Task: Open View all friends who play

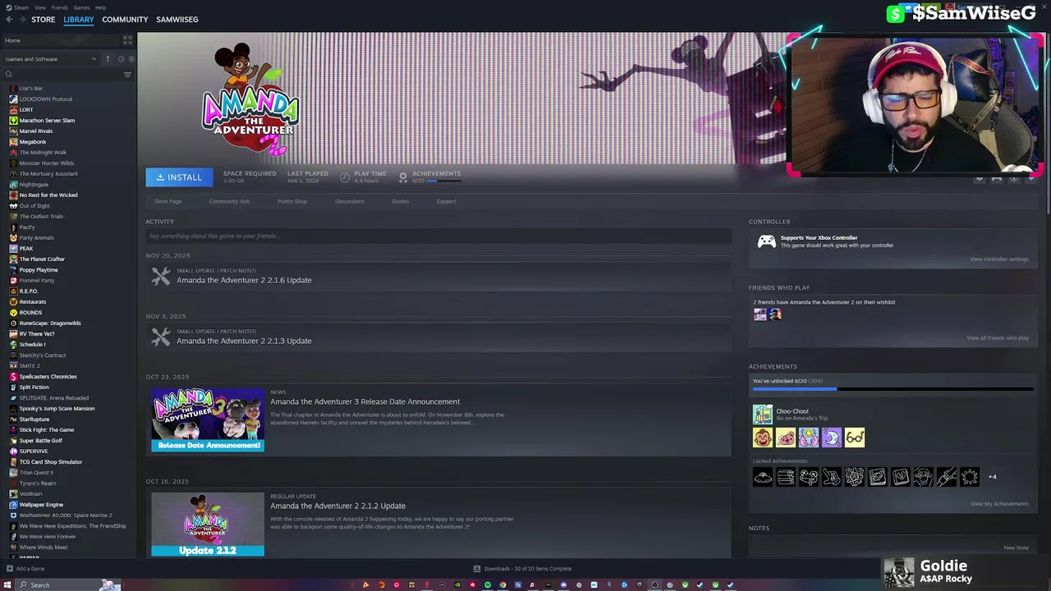Action: [x=998, y=338]
